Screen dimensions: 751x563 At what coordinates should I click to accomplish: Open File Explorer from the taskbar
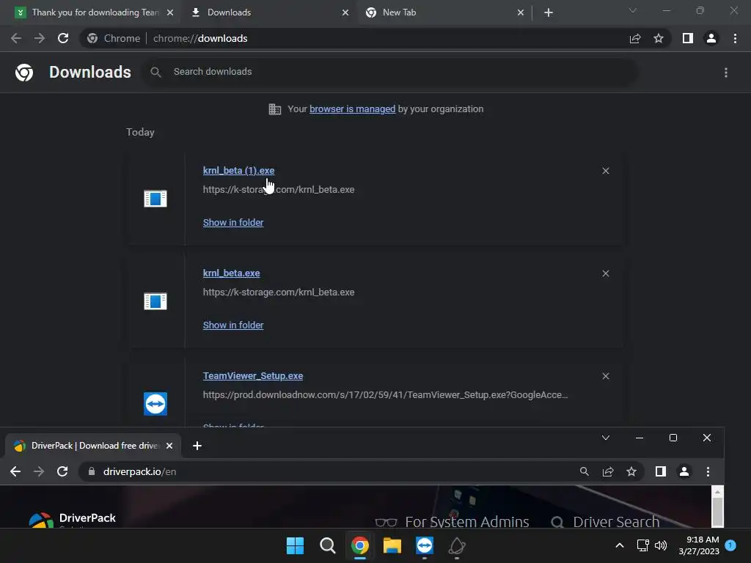click(392, 545)
